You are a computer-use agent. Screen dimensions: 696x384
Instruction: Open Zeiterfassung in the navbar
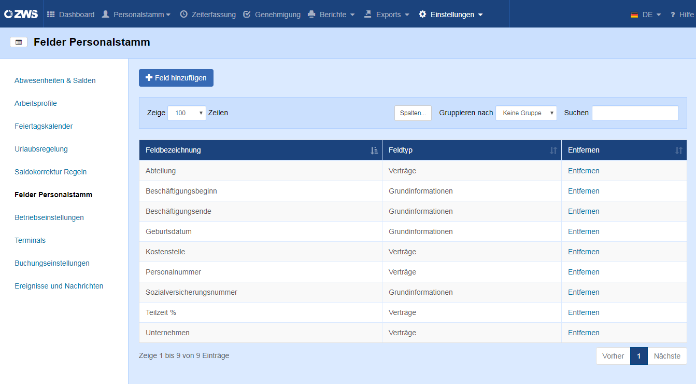(214, 15)
